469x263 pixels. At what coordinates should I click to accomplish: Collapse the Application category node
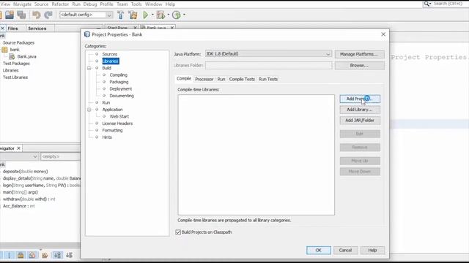click(89, 110)
